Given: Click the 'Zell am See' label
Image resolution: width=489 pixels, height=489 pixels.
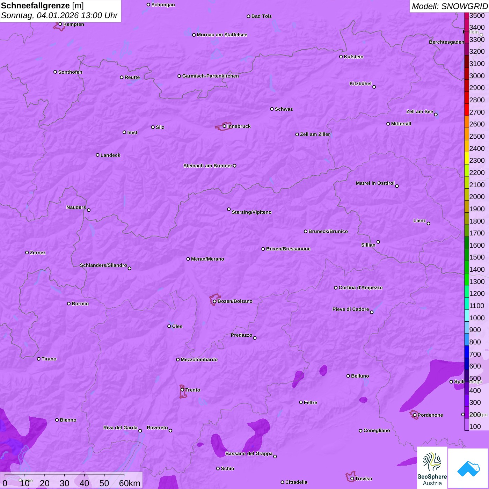Looking at the screenshot, I should (x=419, y=111).
